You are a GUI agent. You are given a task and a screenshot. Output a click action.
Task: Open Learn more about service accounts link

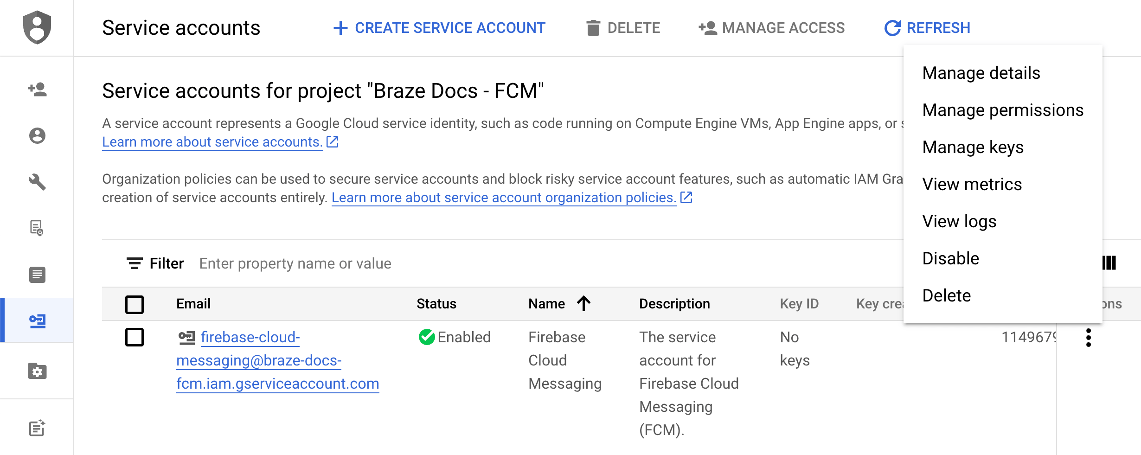click(x=212, y=142)
